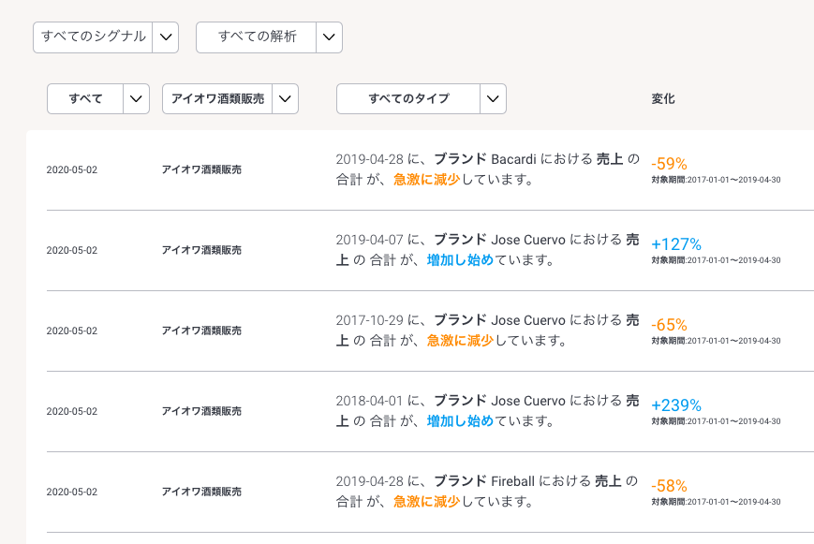This screenshot has height=544, width=814.
Task: Open the すべてのシグナル dropdown arrow
Action: click(165, 37)
